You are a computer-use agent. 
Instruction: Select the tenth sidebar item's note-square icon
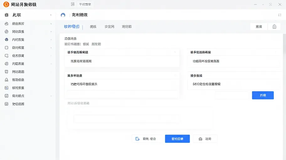tap(6, 96)
